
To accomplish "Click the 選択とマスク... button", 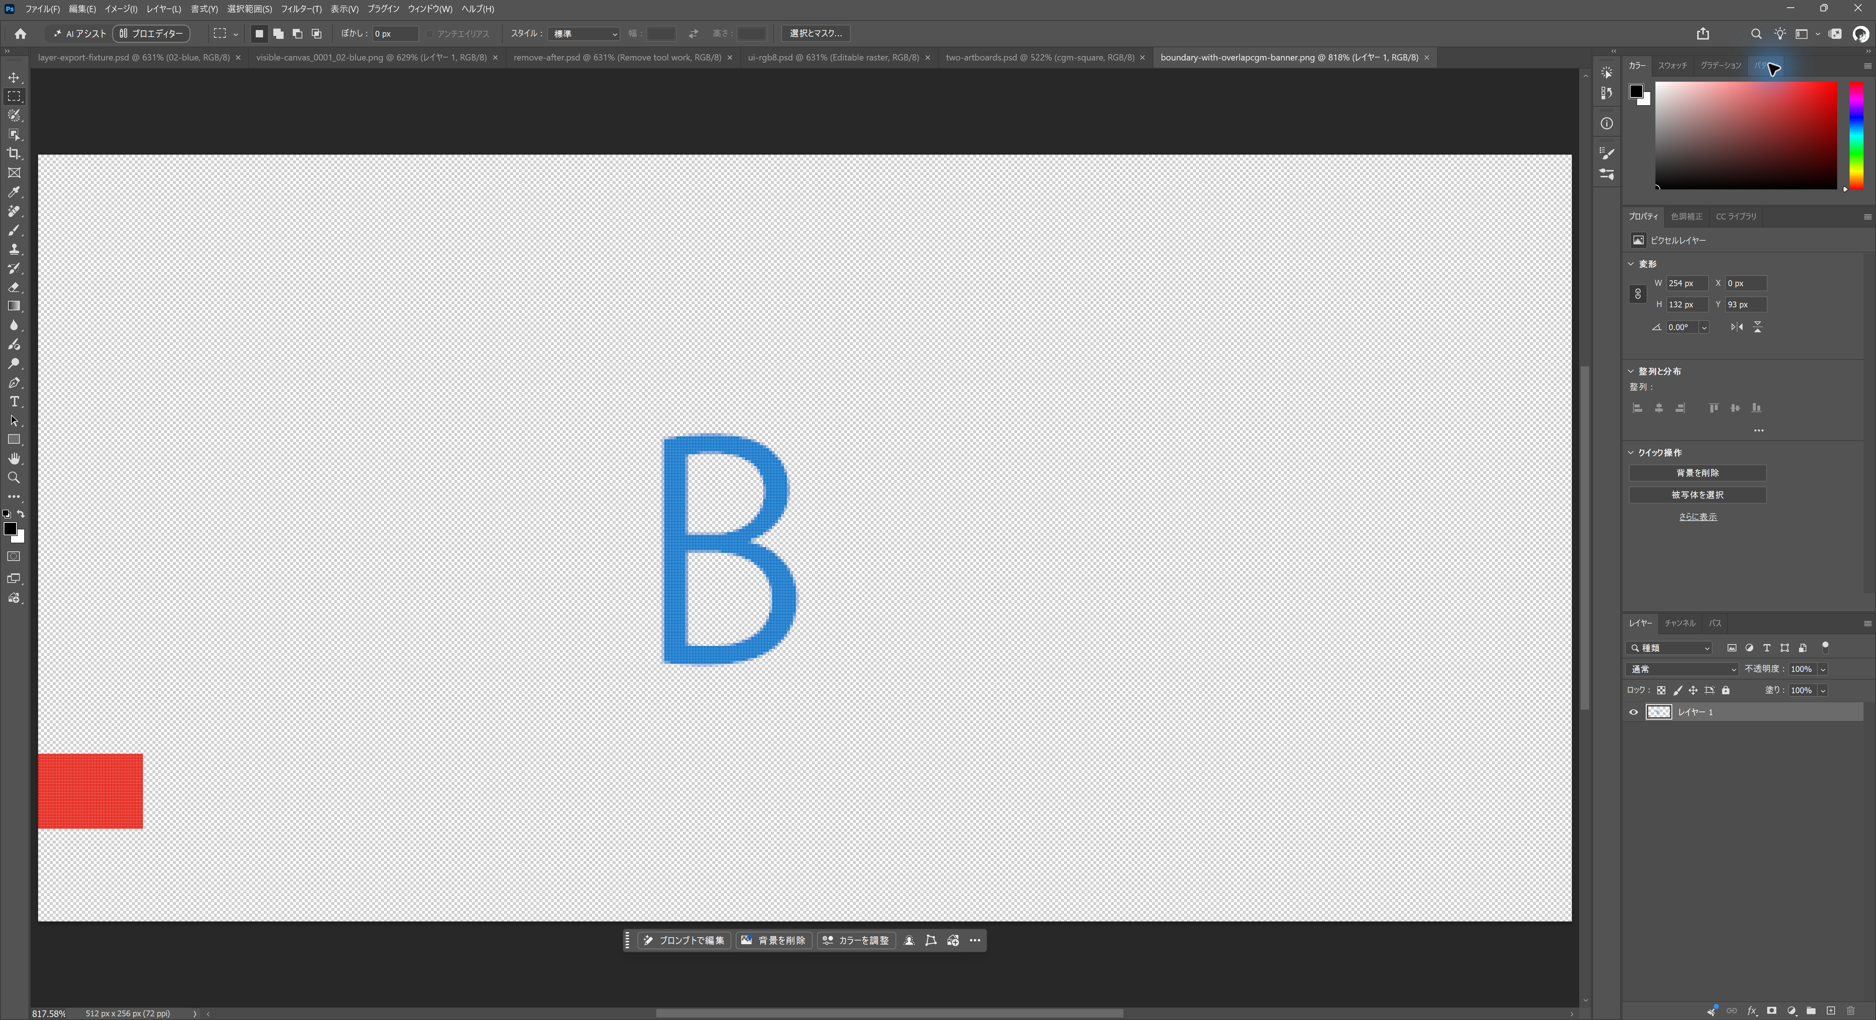I will (x=816, y=33).
